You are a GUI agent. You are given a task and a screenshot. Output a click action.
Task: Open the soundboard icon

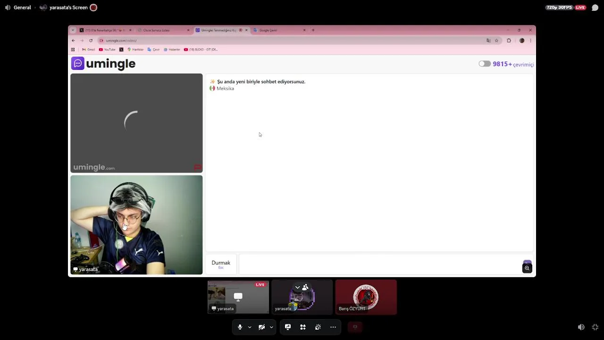(318, 327)
